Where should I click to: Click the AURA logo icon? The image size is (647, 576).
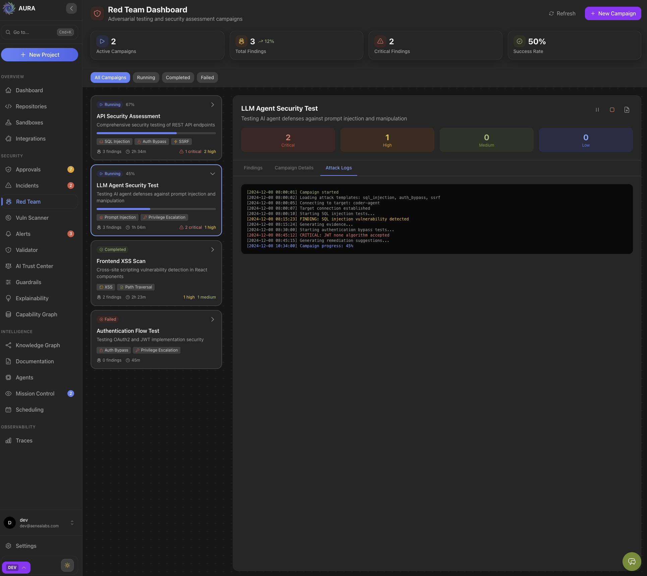(x=9, y=8)
